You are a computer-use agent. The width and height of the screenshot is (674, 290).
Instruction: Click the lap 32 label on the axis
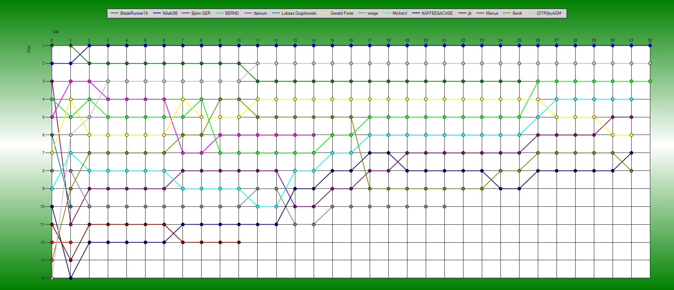click(x=650, y=41)
